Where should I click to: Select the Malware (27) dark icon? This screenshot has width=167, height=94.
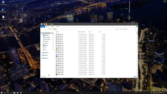[x=56, y=56]
